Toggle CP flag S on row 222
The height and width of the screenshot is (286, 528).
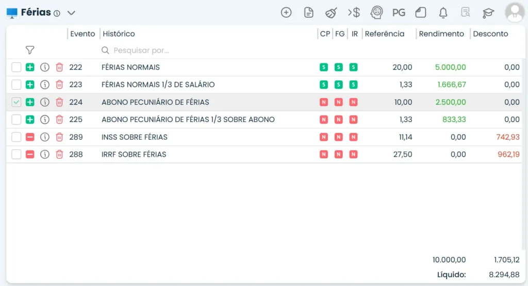pyautogui.click(x=324, y=68)
